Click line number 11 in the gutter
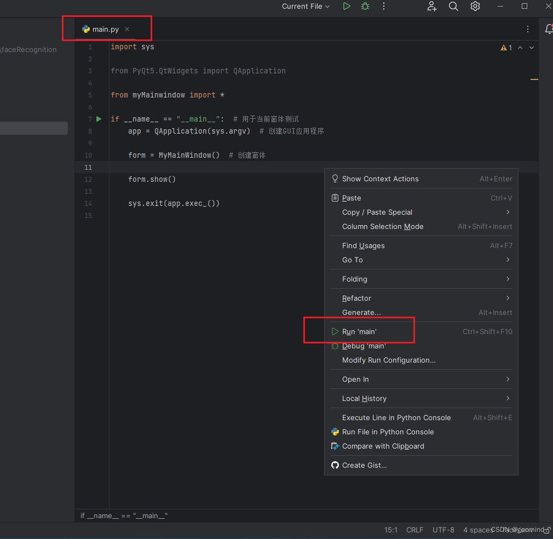Viewport: 553px width, 539px height. (88, 168)
